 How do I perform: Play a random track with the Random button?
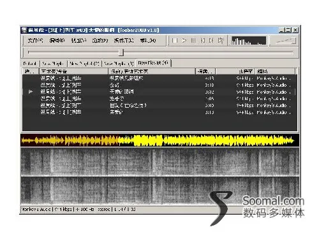[x=221, y=40]
